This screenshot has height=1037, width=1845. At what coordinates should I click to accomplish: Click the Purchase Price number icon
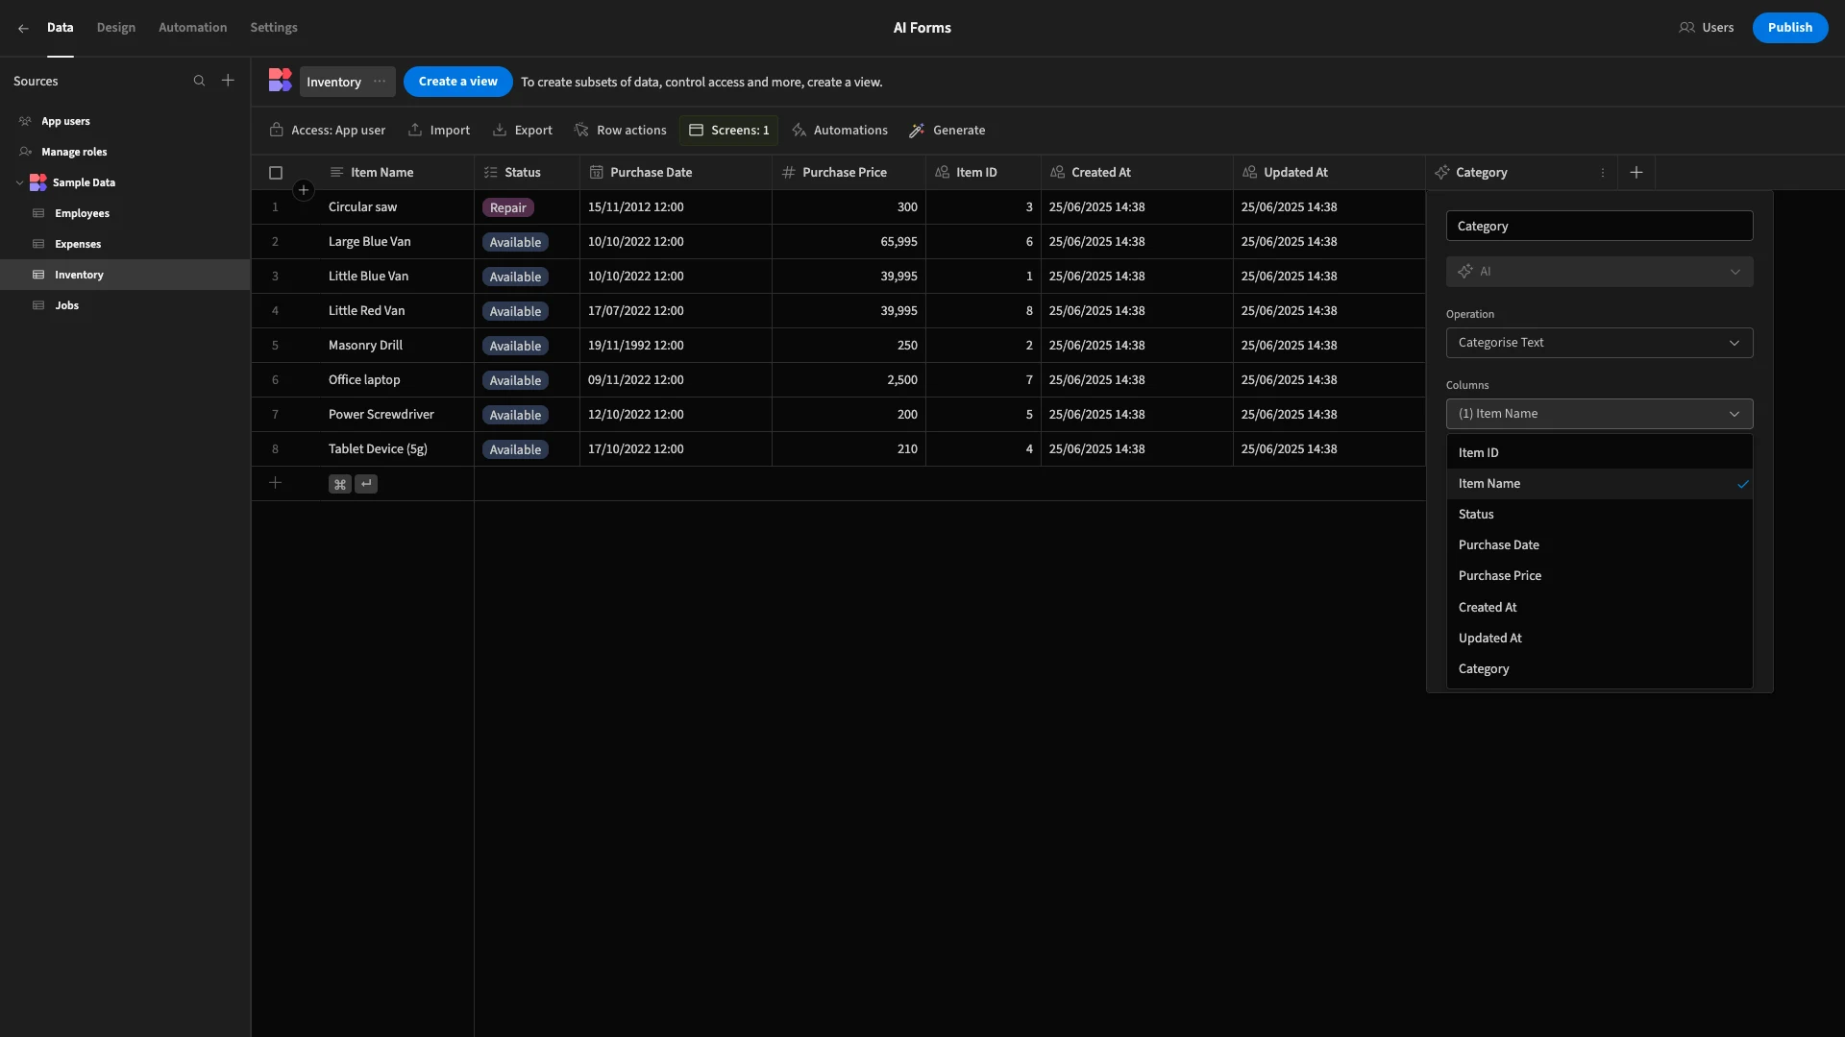pyautogui.click(x=788, y=173)
